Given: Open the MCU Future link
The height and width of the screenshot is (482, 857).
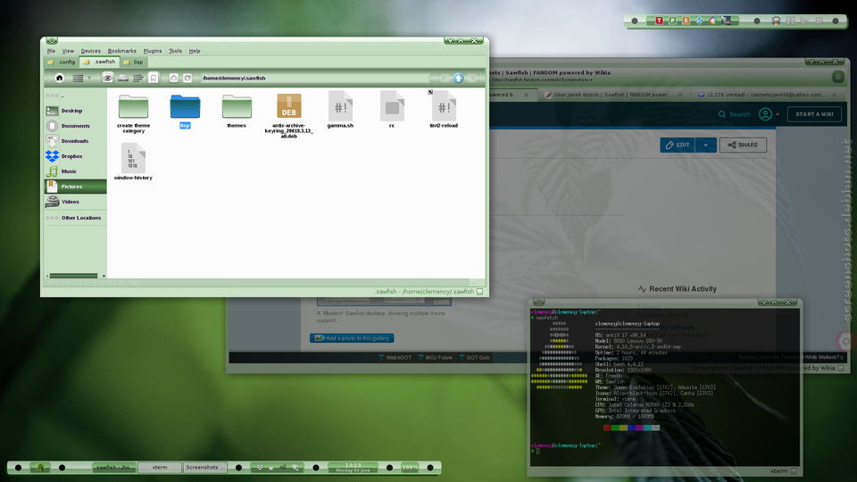Looking at the screenshot, I should (x=435, y=357).
